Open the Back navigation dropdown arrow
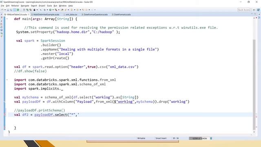 pyautogui.click(x=89, y=10)
